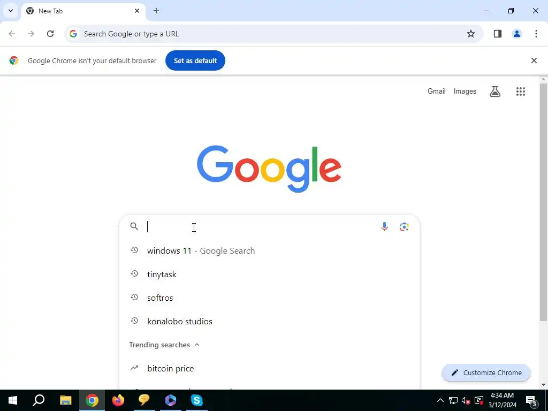Open the Chrome side panel icon
Image resolution: width=548 pixels, height=411 pixels.
point(497,34)
